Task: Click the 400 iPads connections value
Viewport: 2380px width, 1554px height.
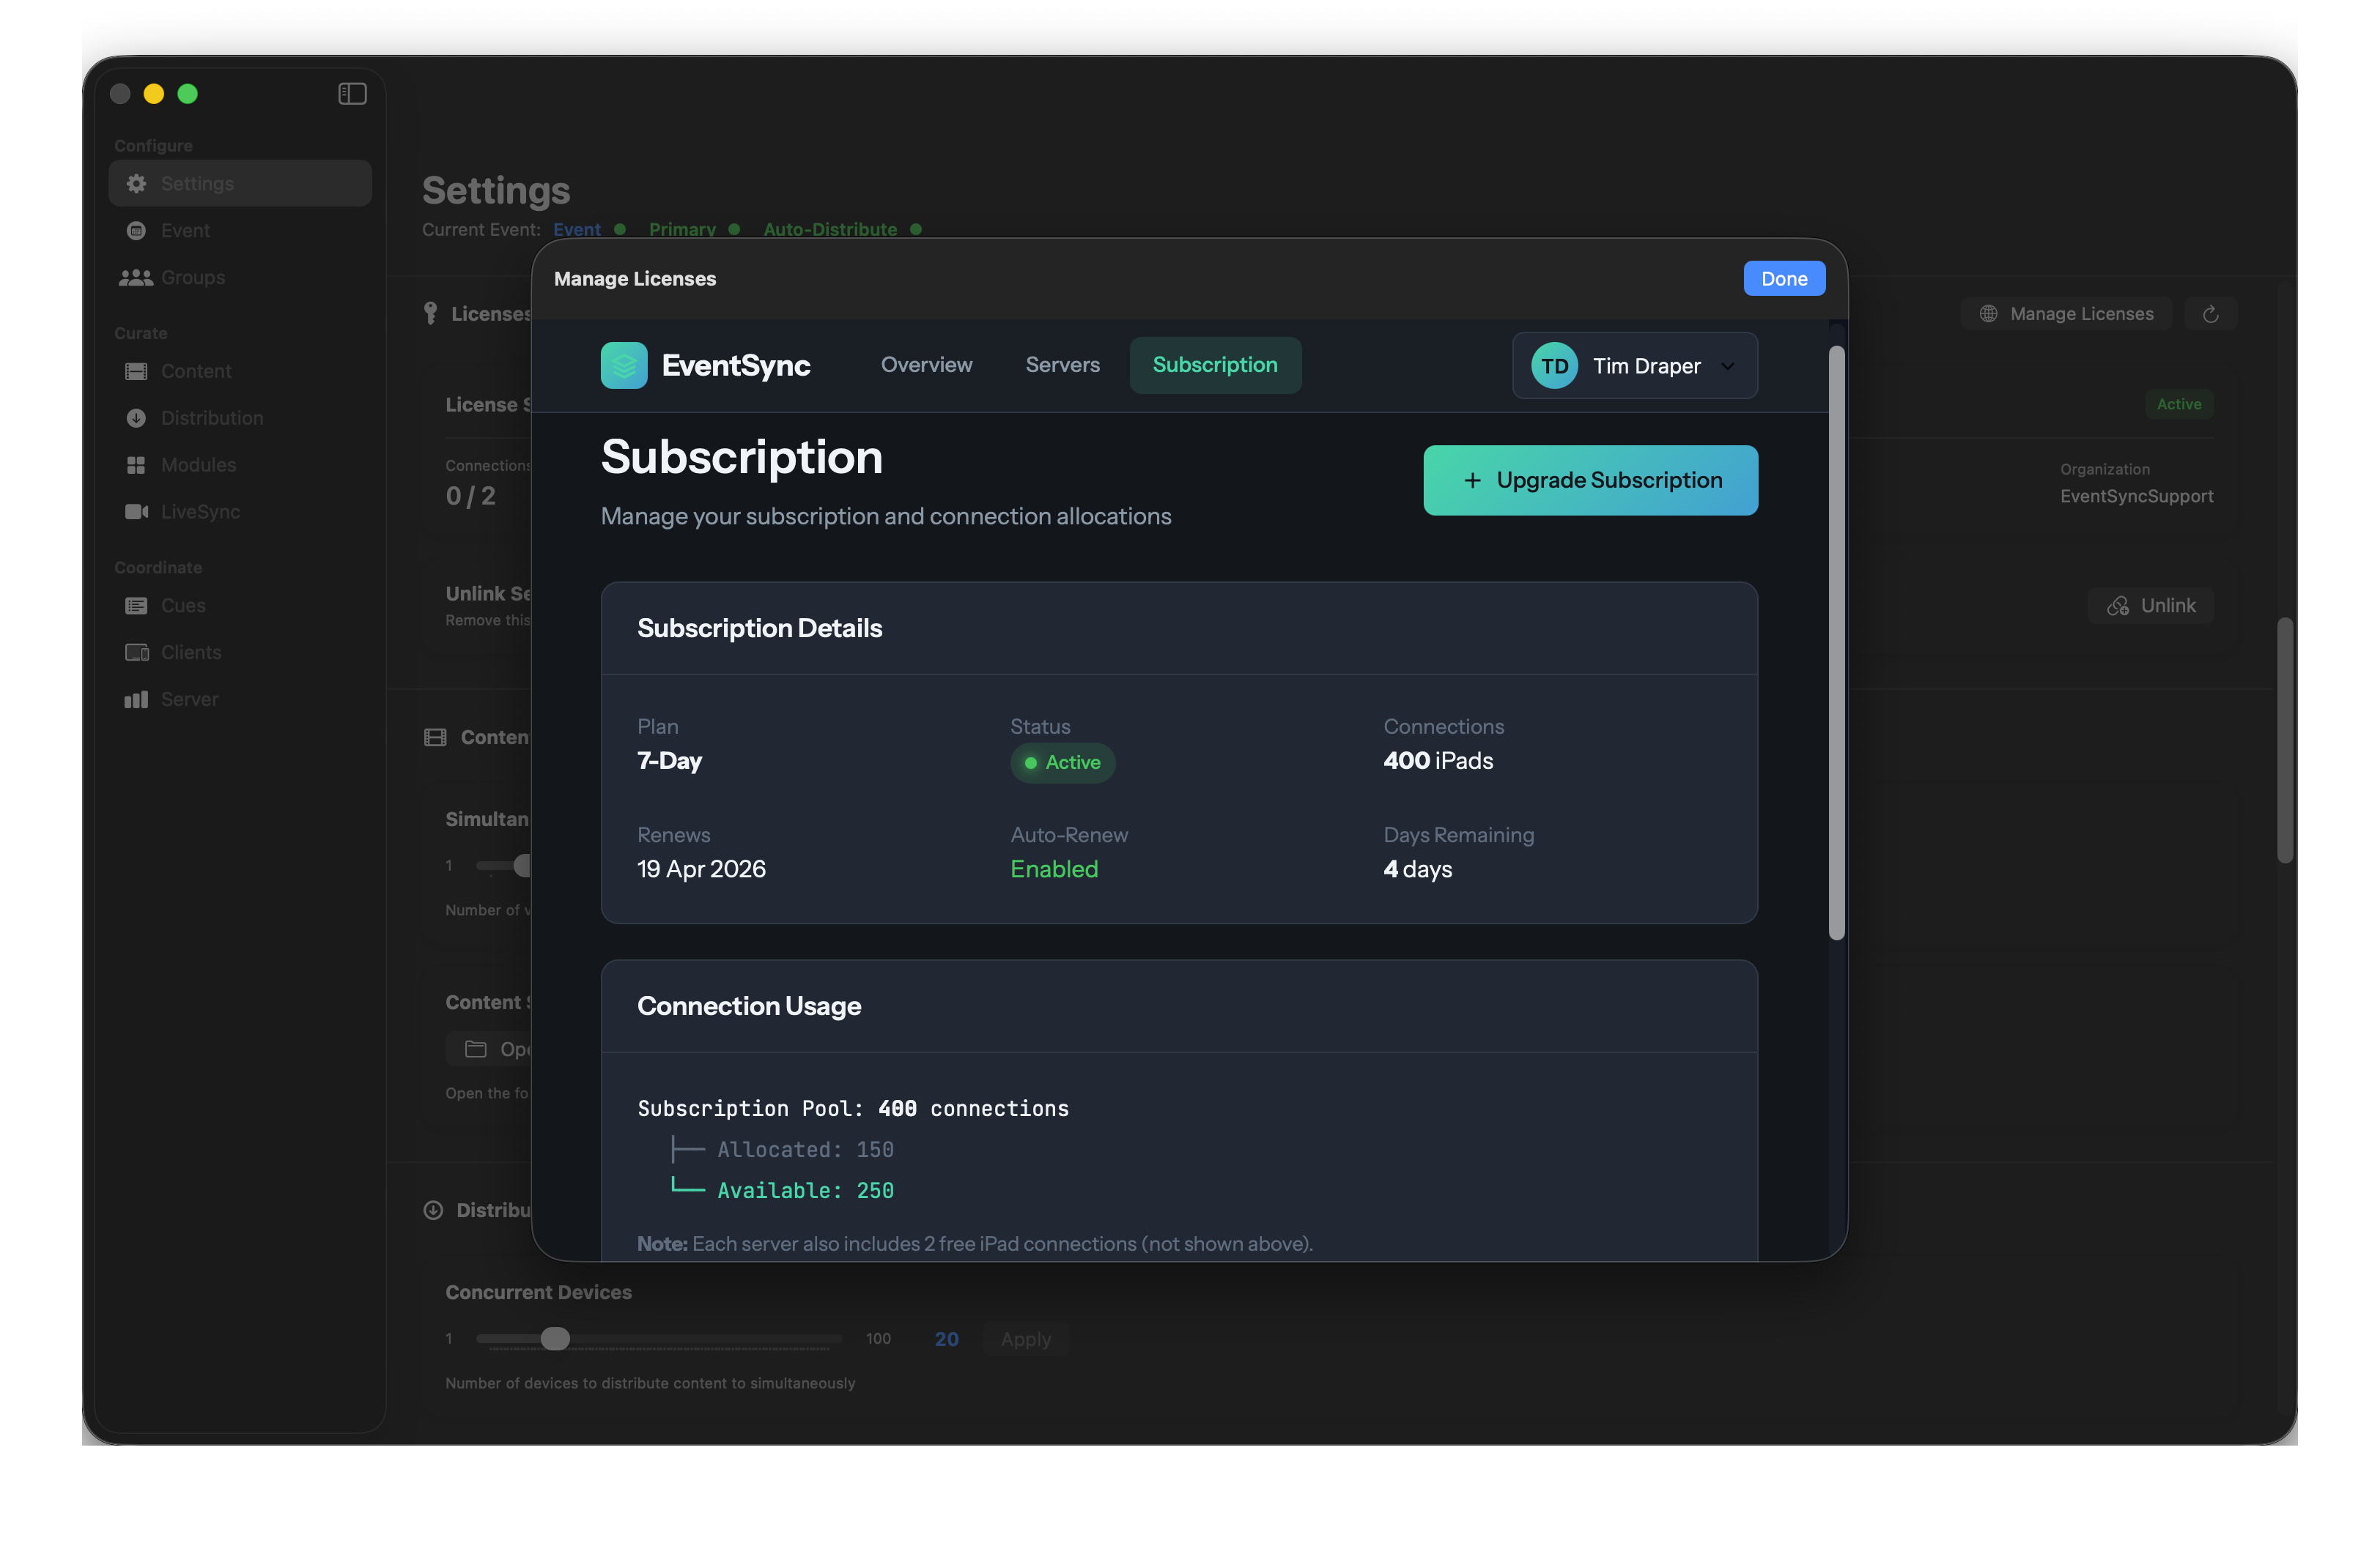Action: (1438, 762)
